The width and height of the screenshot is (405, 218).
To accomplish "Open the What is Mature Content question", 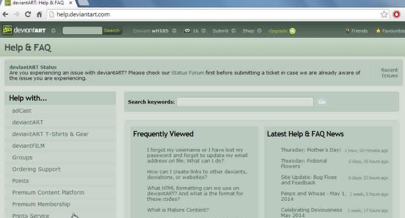I will point(178,210).
